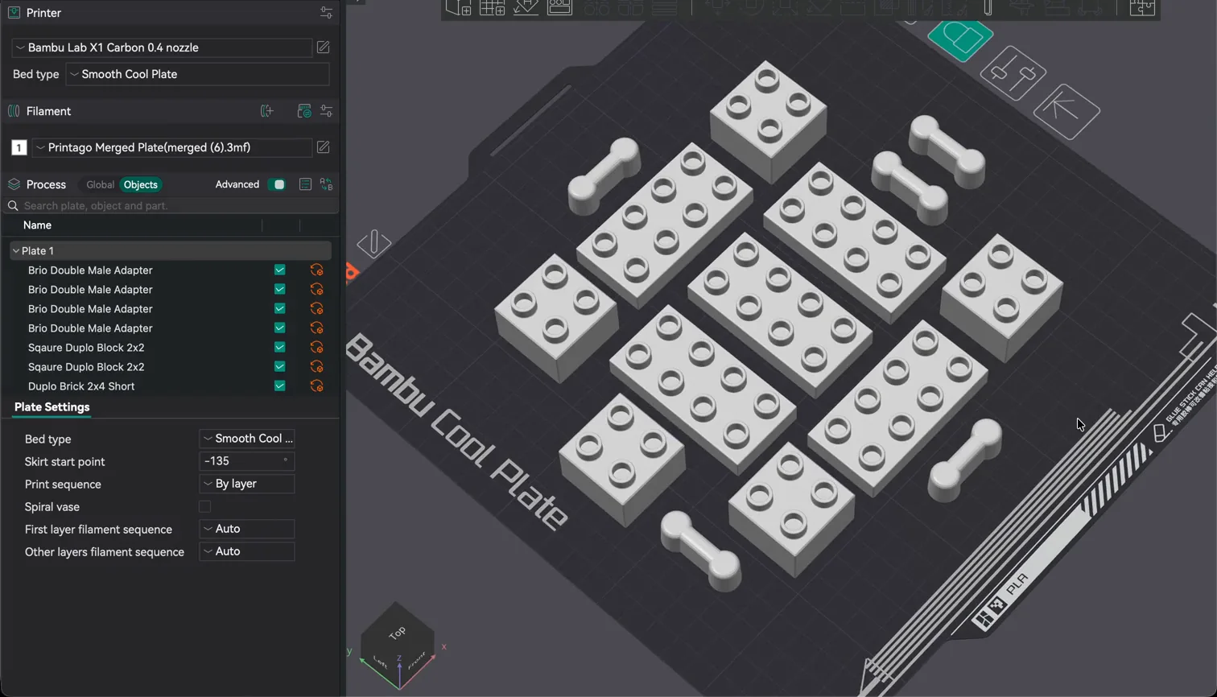Click the Add plate grid icon in toolbar
This screenshot has height=697, width=1217.
pos(492,7)
